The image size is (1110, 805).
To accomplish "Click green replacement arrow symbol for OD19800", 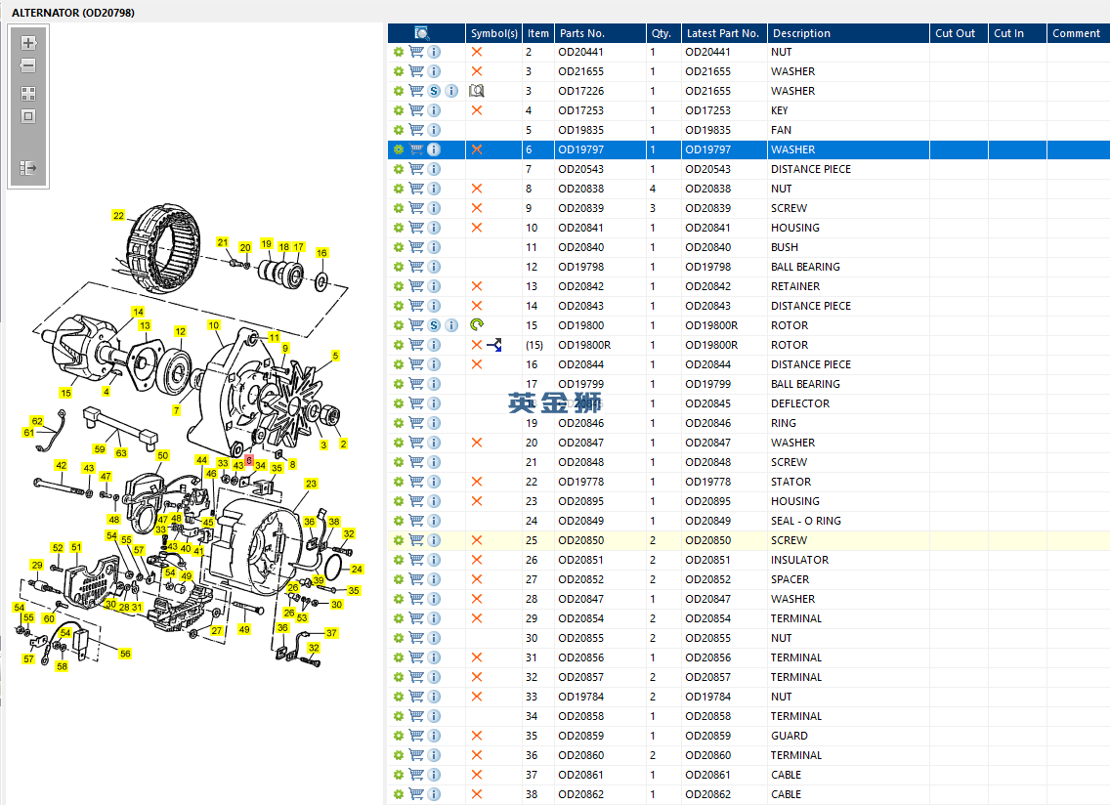I will (x=477, y=325).
